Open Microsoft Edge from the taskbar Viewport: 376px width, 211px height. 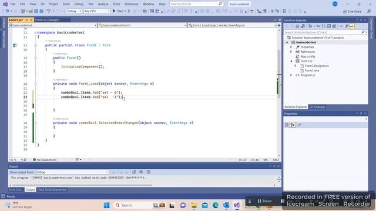coord(216,205)
